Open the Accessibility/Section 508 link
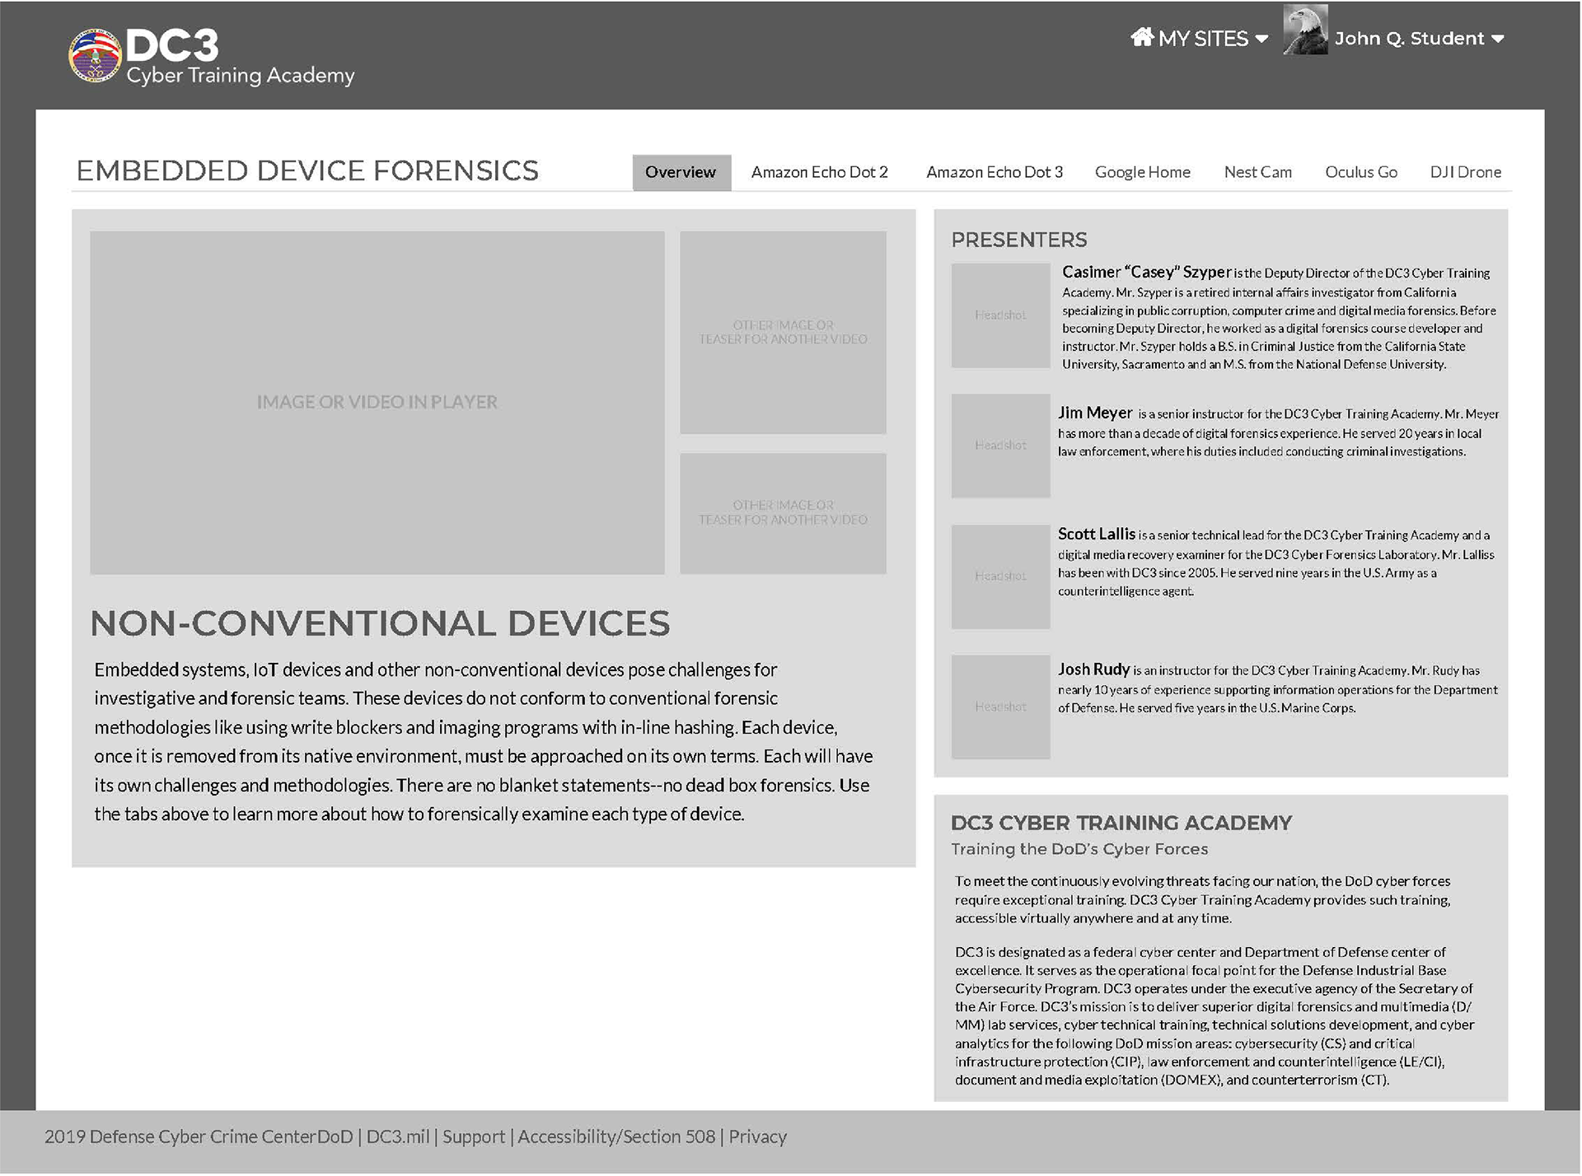Image resolution: width=1582 pixels, height=1176 pixels. click(616, 1137)
